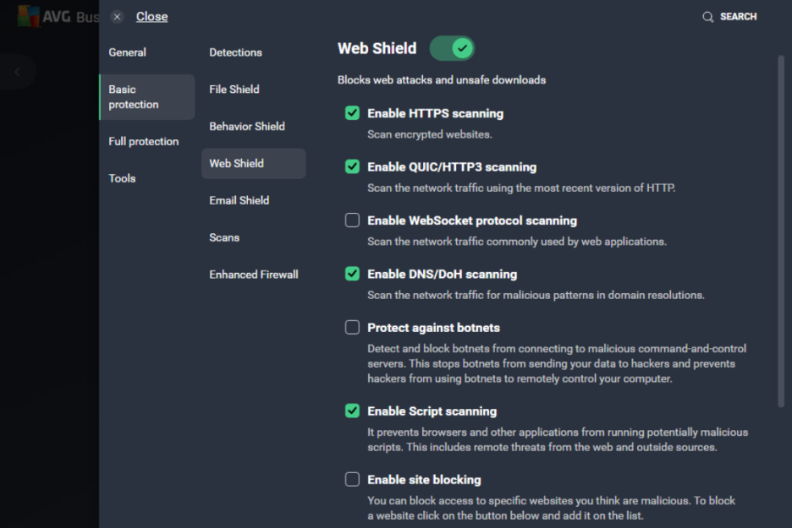This screenshot has height=528, width=792.
Task: Disable DNS/DoH scanning
Action: 352,274
